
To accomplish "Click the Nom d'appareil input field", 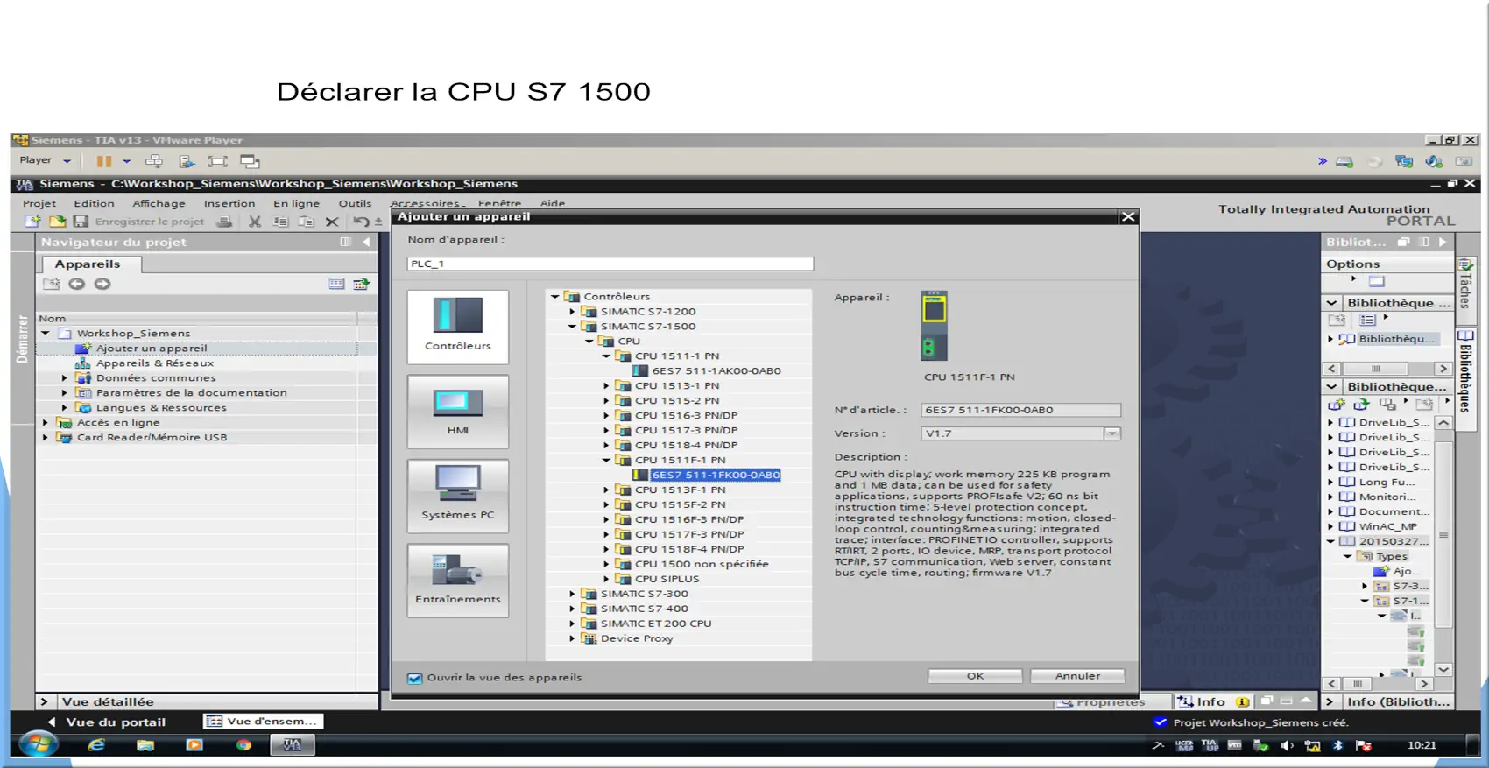I will (x=610, y=264).
